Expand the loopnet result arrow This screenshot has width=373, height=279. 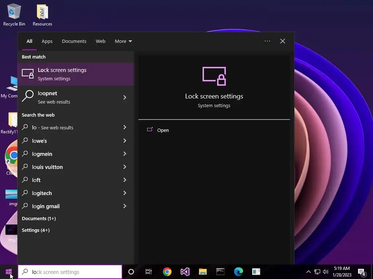pos(125,97)
